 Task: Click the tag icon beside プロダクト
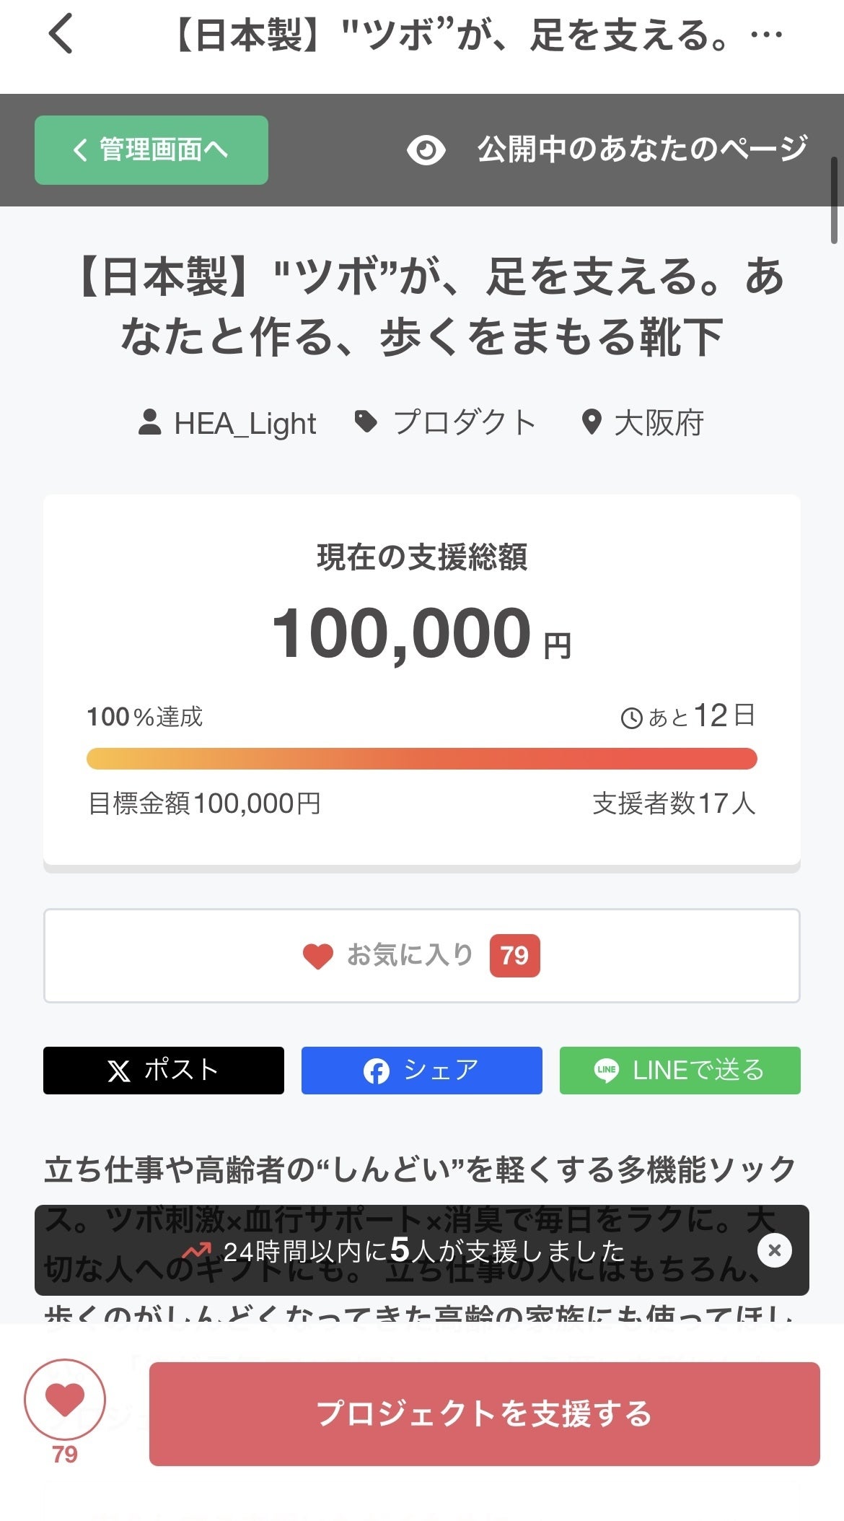[366, 422]
